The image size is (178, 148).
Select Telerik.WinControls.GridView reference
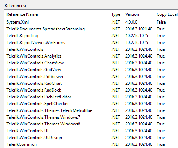(x=34, y=70)
